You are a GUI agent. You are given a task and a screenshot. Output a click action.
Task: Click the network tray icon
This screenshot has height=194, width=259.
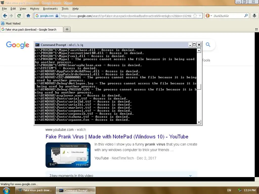pyautogui.click(x=240, y=190)
